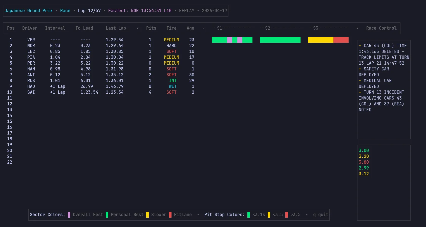Select driver HAM in the timing table
Viewport: 426px width, 227px height.
click(x=31, y=69)
